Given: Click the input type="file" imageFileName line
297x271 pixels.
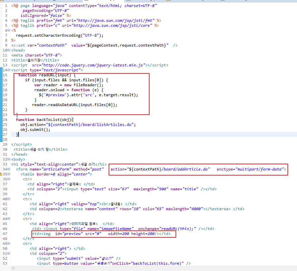Looking at the screenshot, I should [x=123, y=229].
